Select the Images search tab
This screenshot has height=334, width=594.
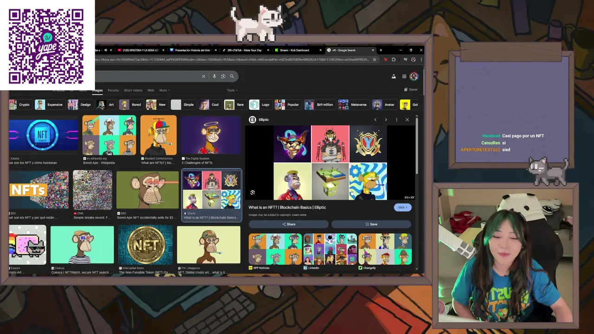point(97,90)
